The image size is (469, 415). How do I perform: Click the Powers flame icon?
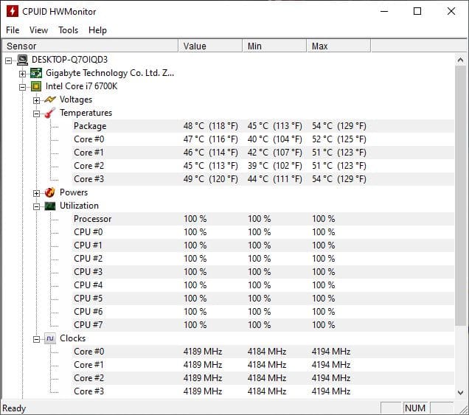pos(50,192)
